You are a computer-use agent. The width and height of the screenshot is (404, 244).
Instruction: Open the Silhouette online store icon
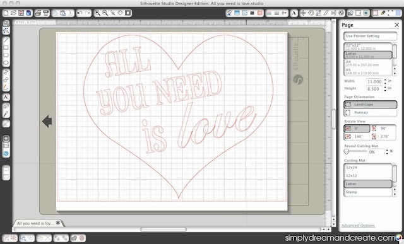pos(6,154)
